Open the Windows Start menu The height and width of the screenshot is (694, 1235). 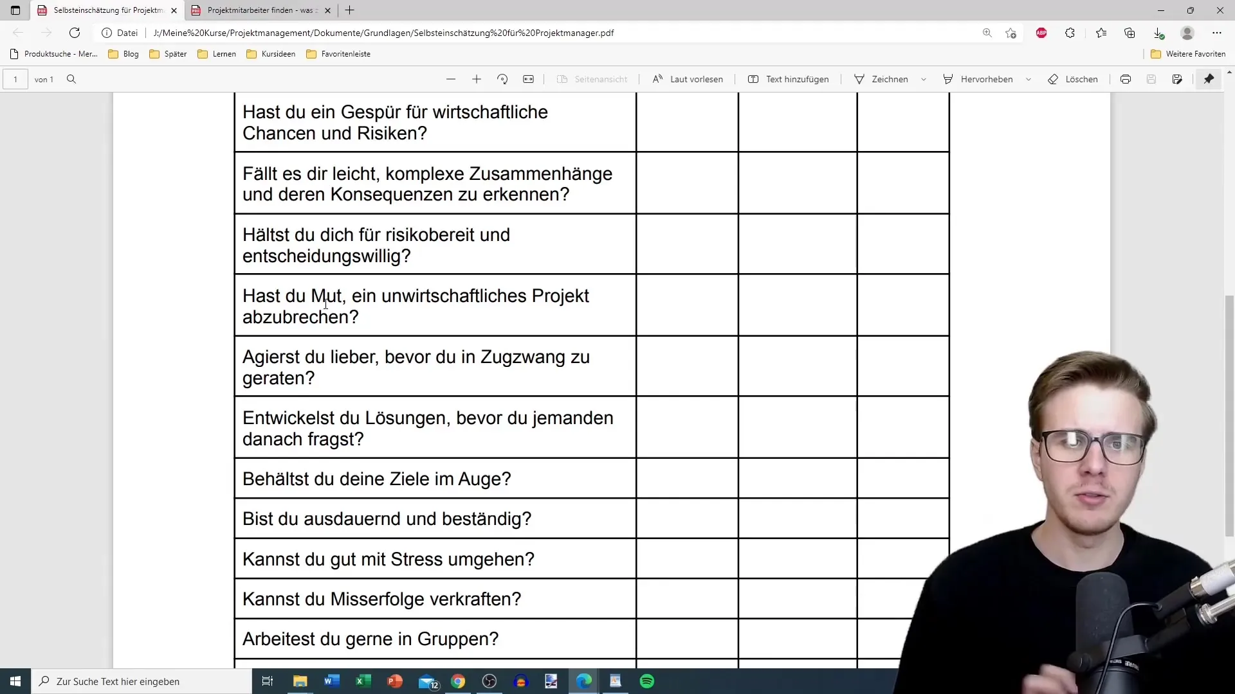coord(15,681)
